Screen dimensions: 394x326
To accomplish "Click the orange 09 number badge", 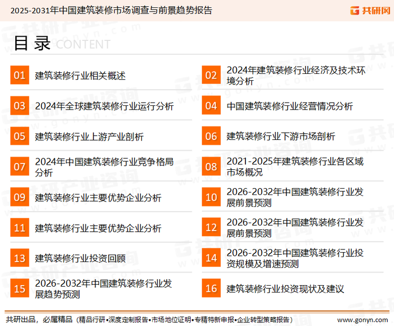I will pyautogui.click(x=19, y=197).
